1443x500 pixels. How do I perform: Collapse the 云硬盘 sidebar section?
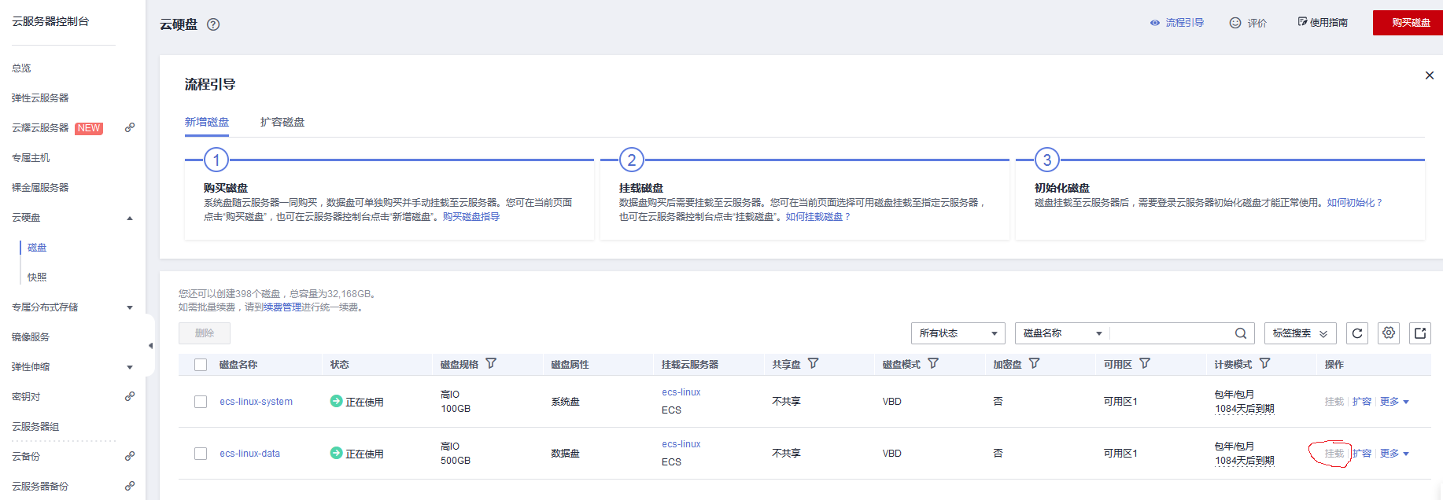[130, 218]
